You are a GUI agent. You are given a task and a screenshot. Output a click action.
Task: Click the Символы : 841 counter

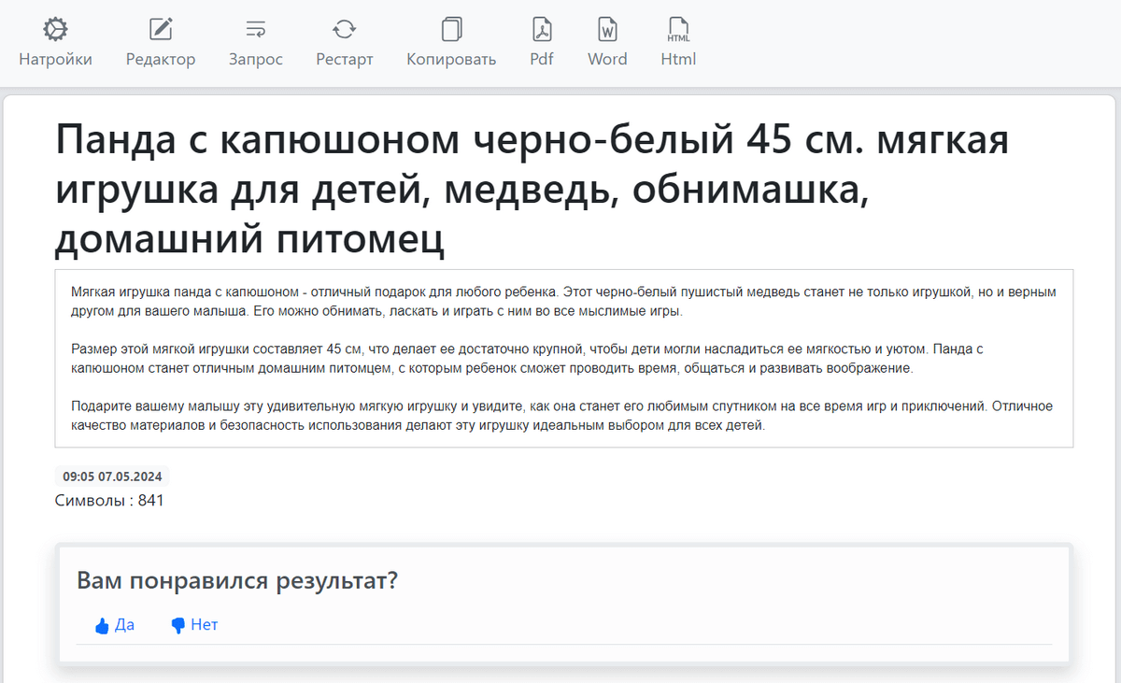click(109, 501)
